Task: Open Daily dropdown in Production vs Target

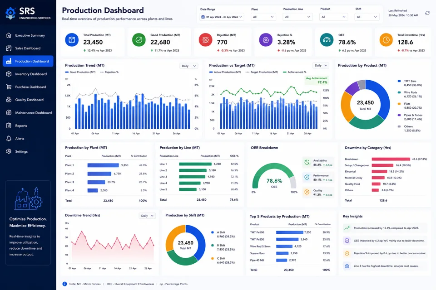Action: pos(321,66)
